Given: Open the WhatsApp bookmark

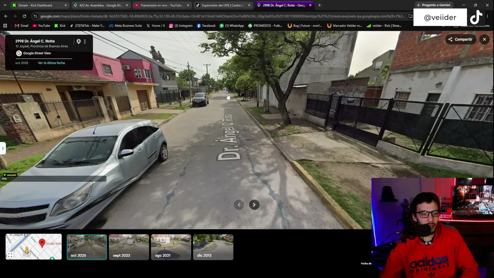Looking at the screenshot, I should click(x=232, y=26).
